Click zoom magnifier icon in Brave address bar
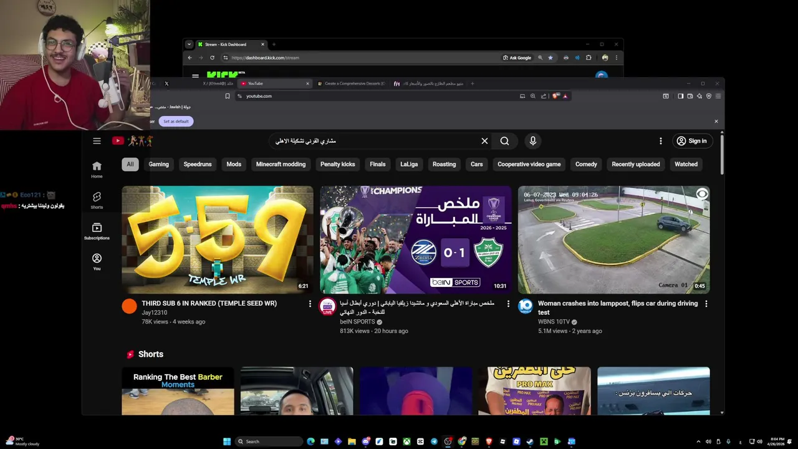 click(533, 96)
